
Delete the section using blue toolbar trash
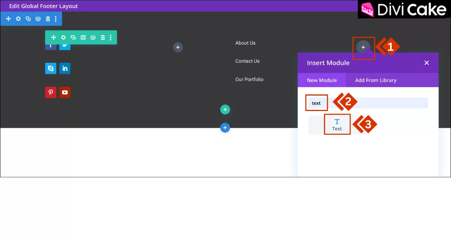[x=48, y=19]
